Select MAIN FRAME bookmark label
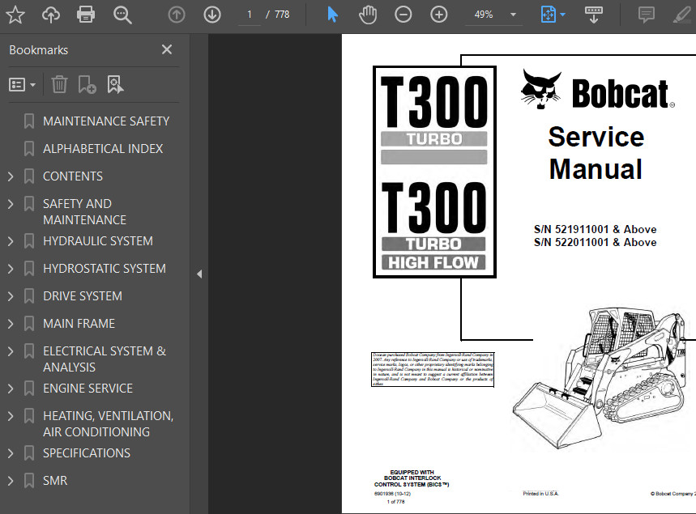Viewport: 696px width, 514px height. point(79,323)
